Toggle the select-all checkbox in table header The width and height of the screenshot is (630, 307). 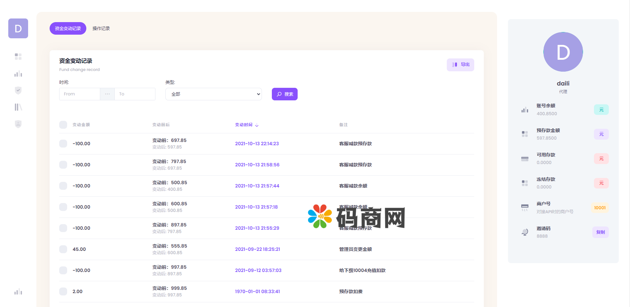click(63, 125)
